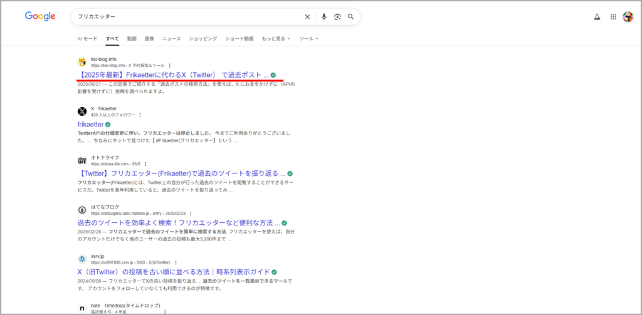
Task: Click the search input field
Action: tap(188, 17)
